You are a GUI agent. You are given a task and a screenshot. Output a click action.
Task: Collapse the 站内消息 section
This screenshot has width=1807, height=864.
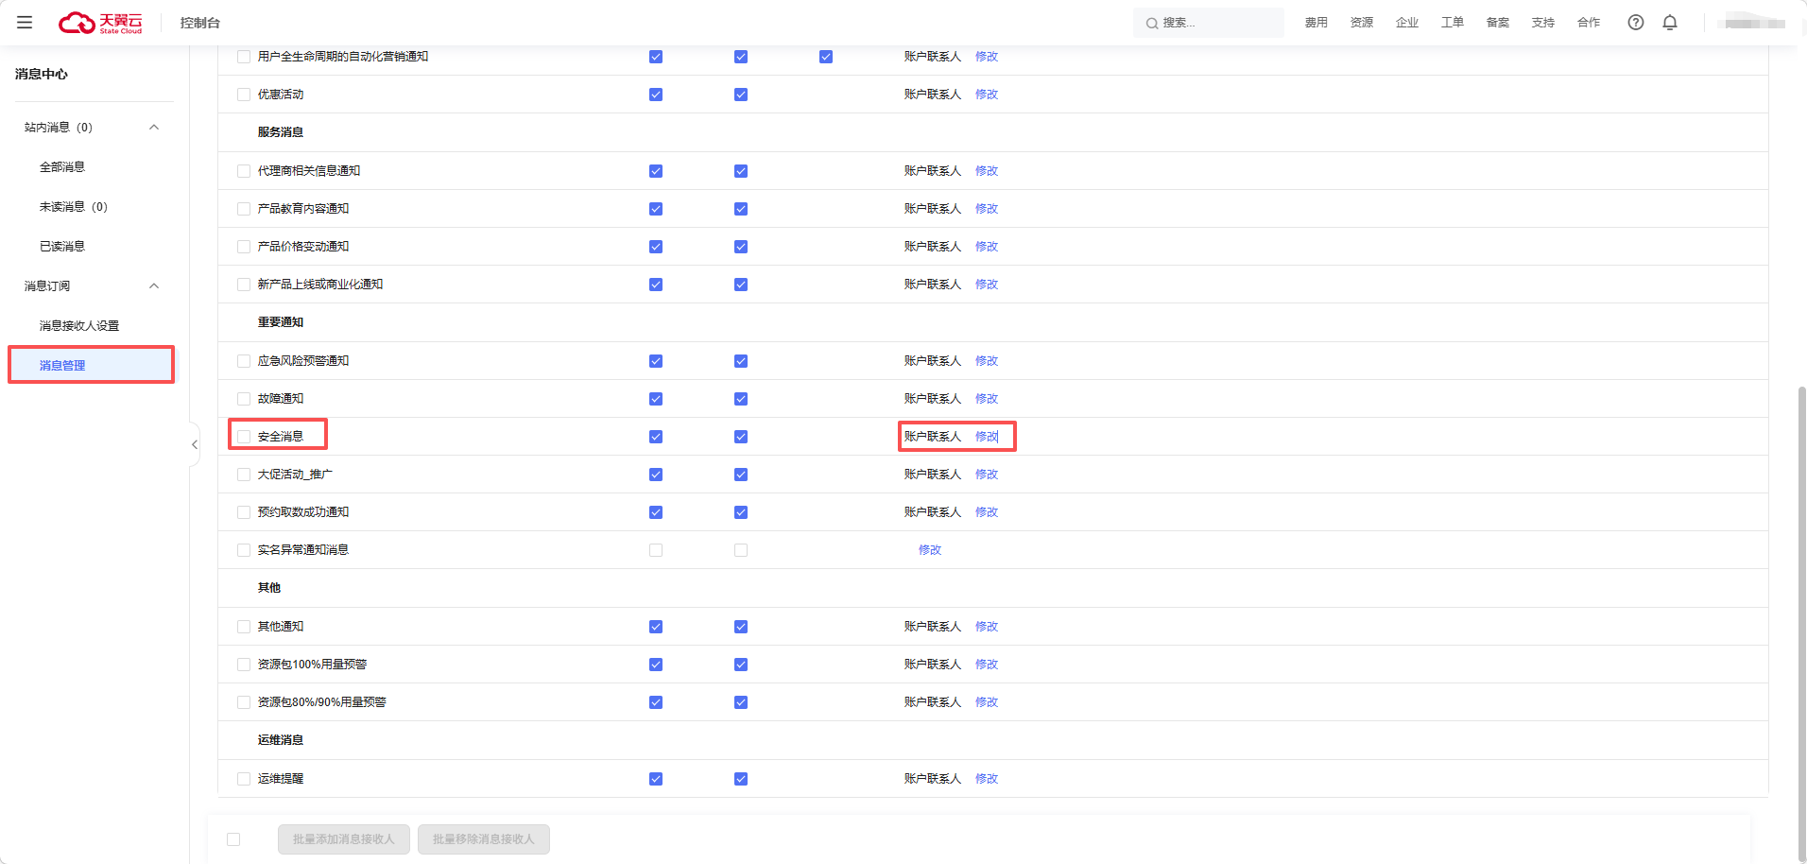pos(154,128)
